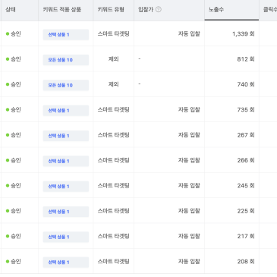Open 모든 상품 10 badge in the 740 회 row

66,85
